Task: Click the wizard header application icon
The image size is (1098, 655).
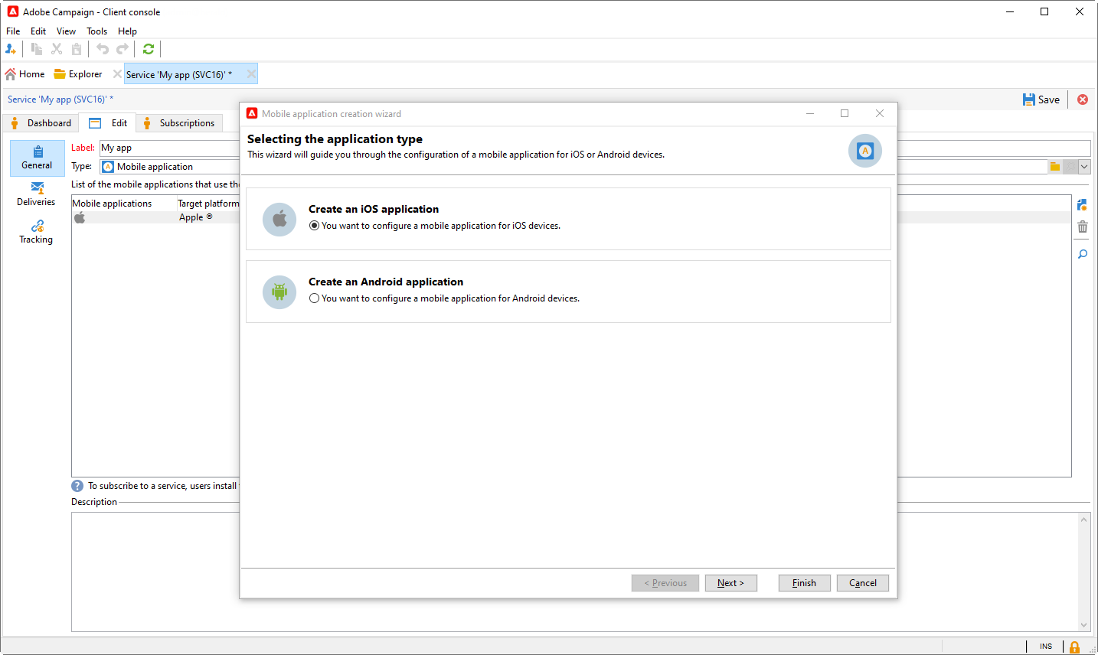Action: [x=865, y=151]
